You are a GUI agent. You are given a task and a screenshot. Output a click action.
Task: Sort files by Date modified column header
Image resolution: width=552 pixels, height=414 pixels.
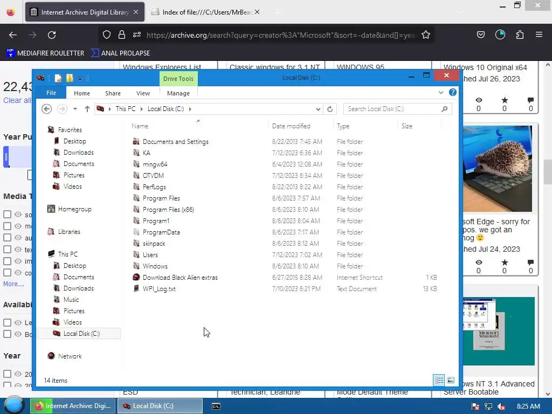click(x=291, y=126)
